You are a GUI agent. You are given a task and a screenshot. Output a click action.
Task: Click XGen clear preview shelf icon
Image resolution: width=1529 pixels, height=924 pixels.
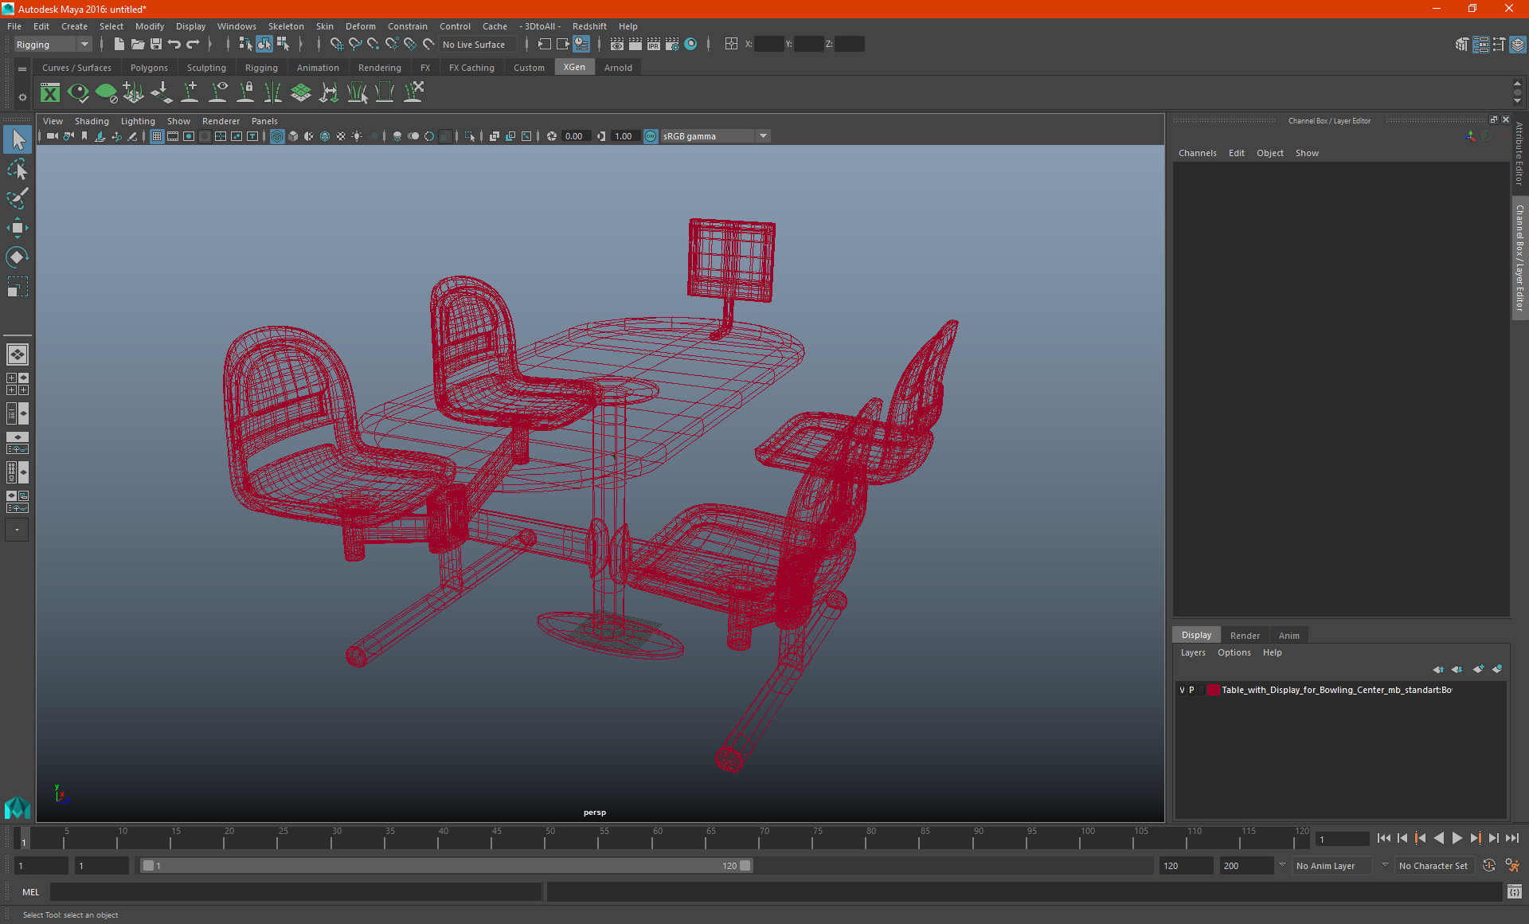(x=106, y=93)
